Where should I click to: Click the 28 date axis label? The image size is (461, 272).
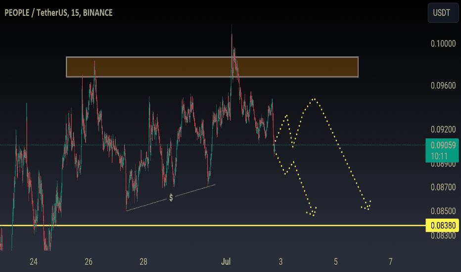[143, 262]
